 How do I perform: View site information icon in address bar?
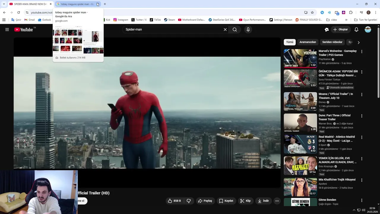[27, 12]
